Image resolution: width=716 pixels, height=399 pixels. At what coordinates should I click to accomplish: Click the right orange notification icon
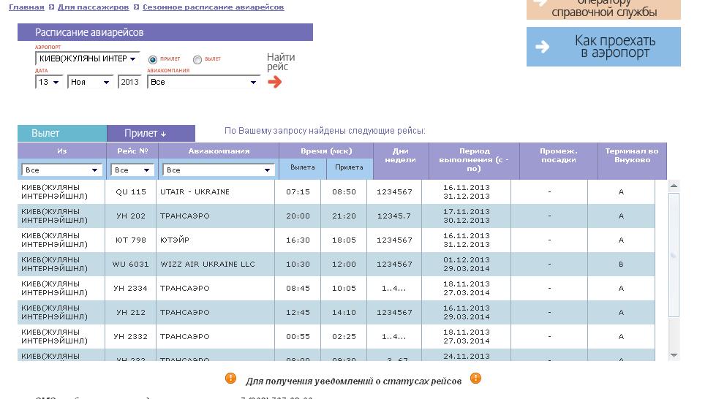[475, 379]
